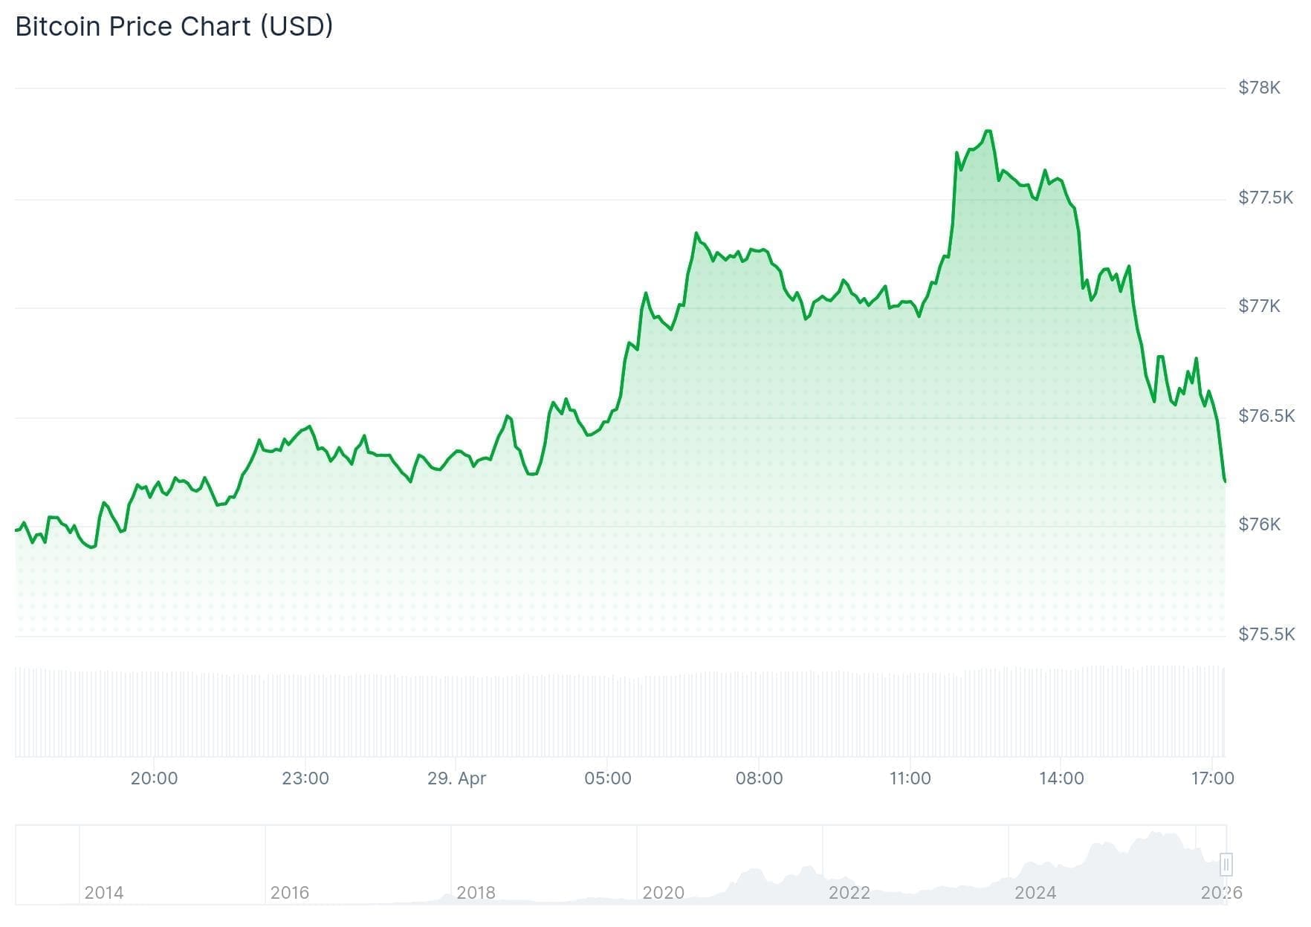1311x927 pixels.
Task: Jump to 2018 in the navigator timeline
Action: pyautogui.click(x=476, y=892)
